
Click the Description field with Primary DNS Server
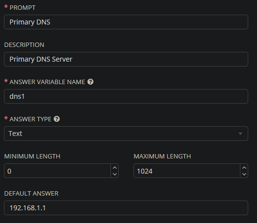(x=126, y=59)
